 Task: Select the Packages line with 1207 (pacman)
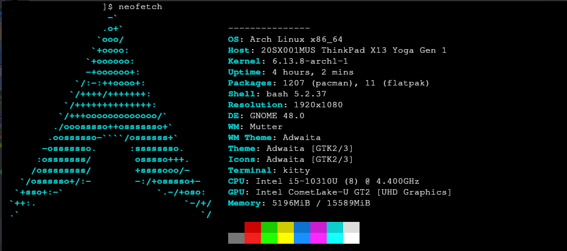tap(329, 83)
